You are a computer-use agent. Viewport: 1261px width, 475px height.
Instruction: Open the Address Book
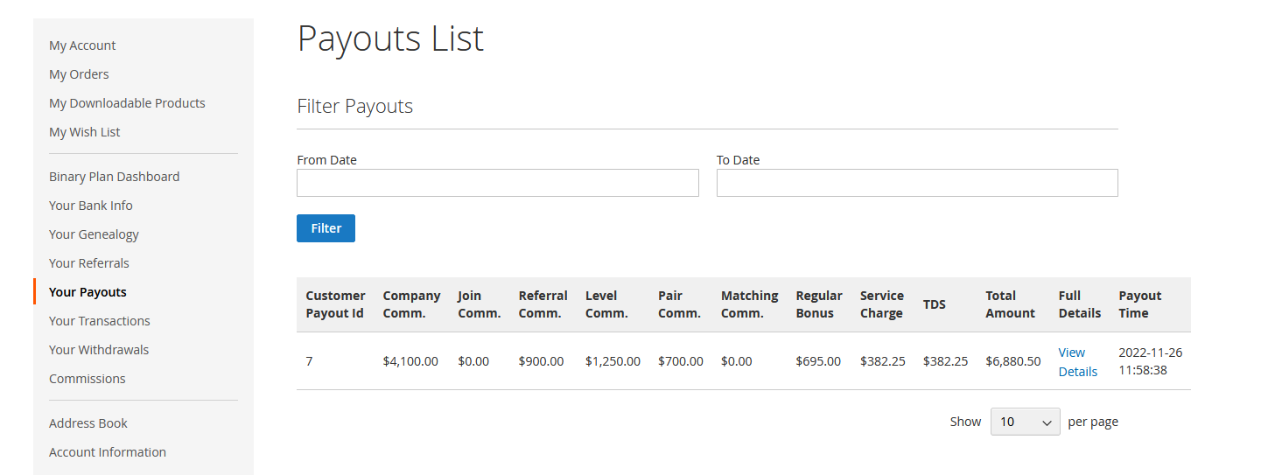(88, 423)
